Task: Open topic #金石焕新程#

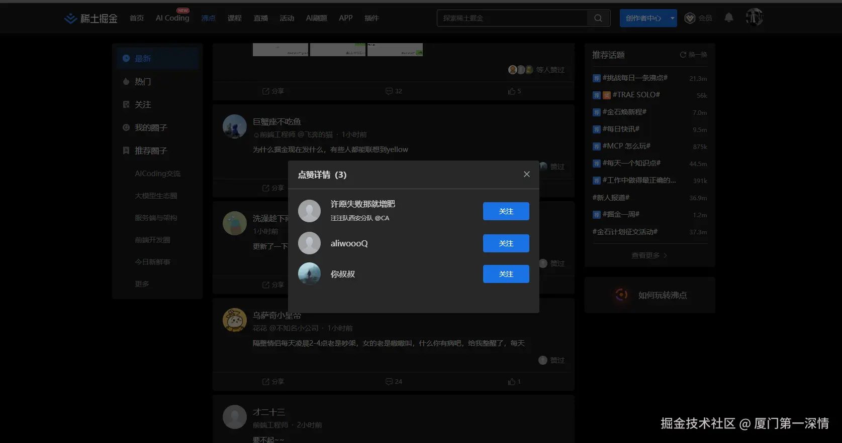Action: pyautogui.click(x=624, y=112)
